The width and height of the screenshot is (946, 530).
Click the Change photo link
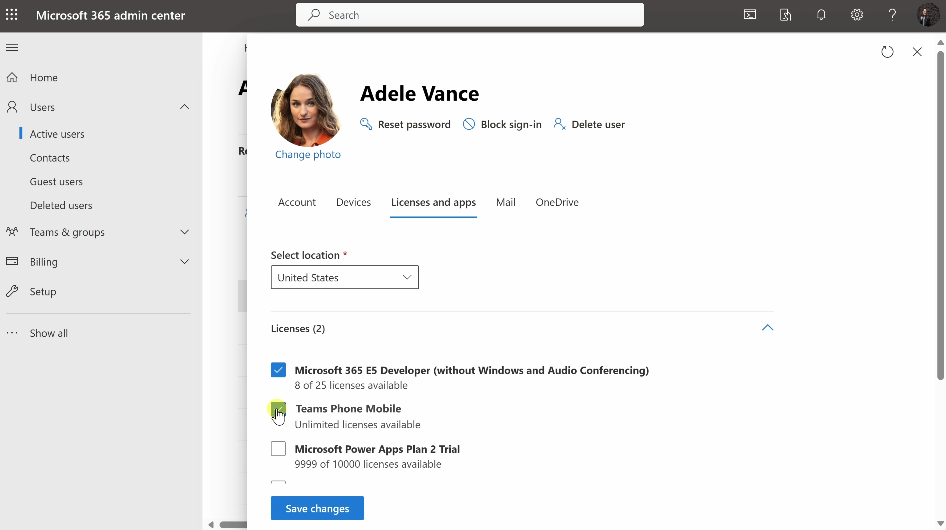308,154
